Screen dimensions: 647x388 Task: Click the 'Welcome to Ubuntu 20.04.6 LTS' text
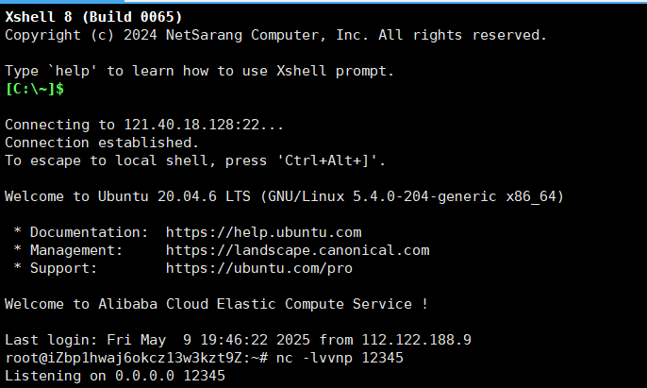coord(127,196)
